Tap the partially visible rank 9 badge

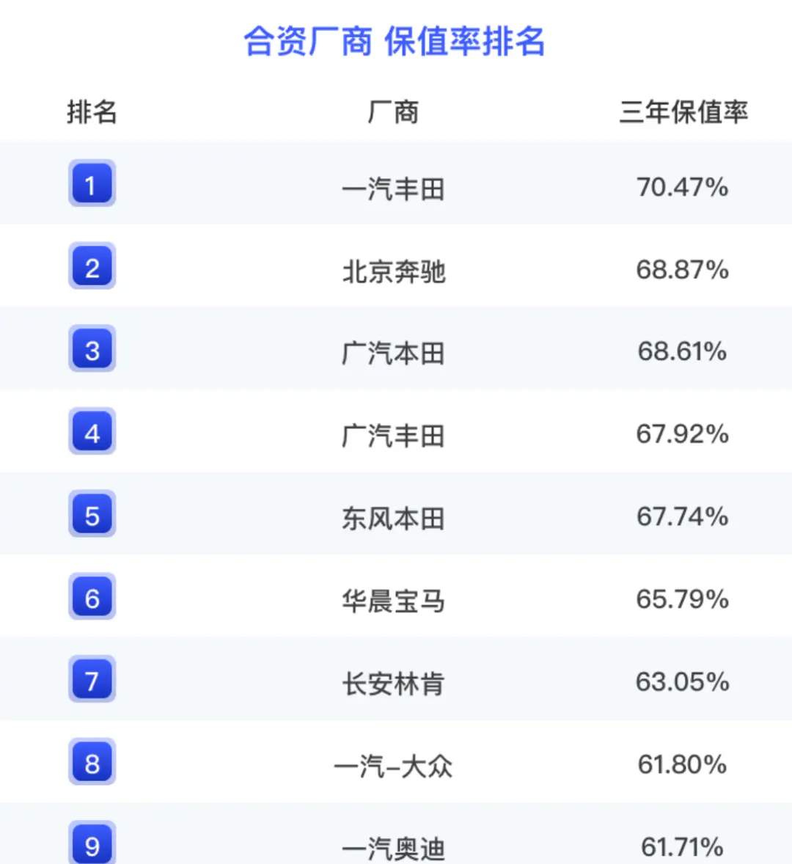point(92,843)
